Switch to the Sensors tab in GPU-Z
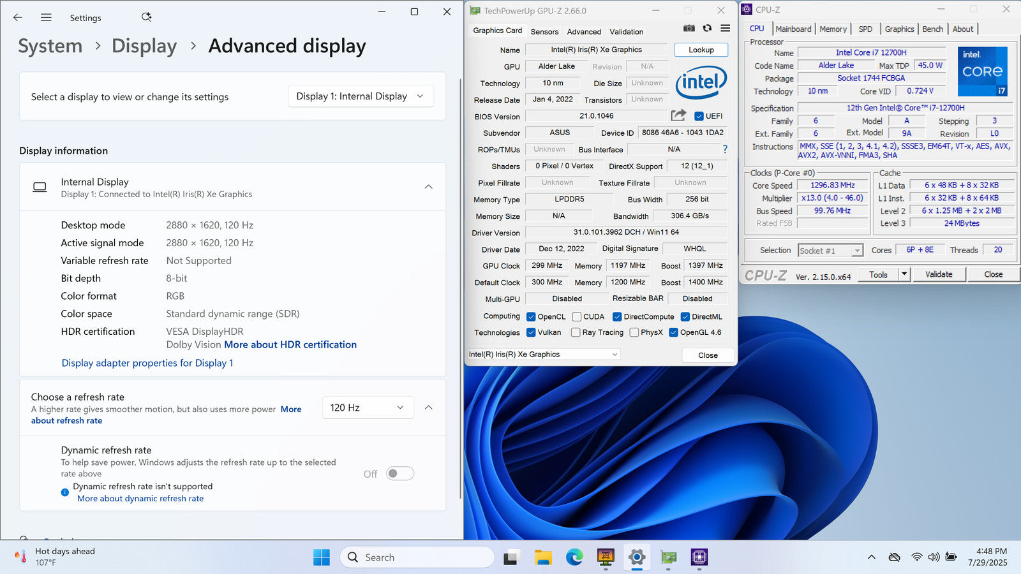The width and height of the screenshot is (1021, 574). pyautogui.click(x=544, y=31)
